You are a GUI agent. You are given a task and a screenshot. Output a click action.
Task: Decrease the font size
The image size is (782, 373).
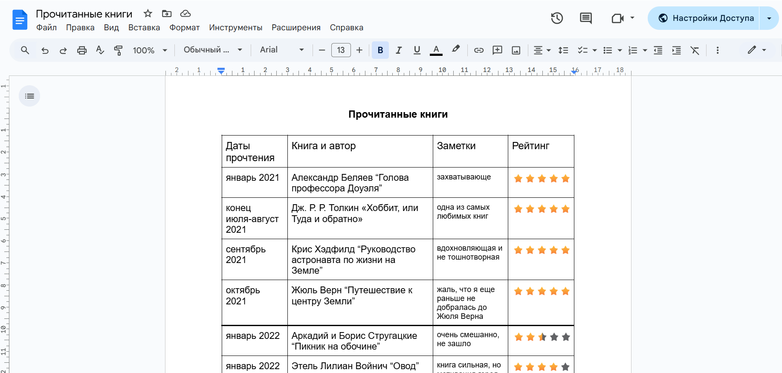click(x=322, y=50)
